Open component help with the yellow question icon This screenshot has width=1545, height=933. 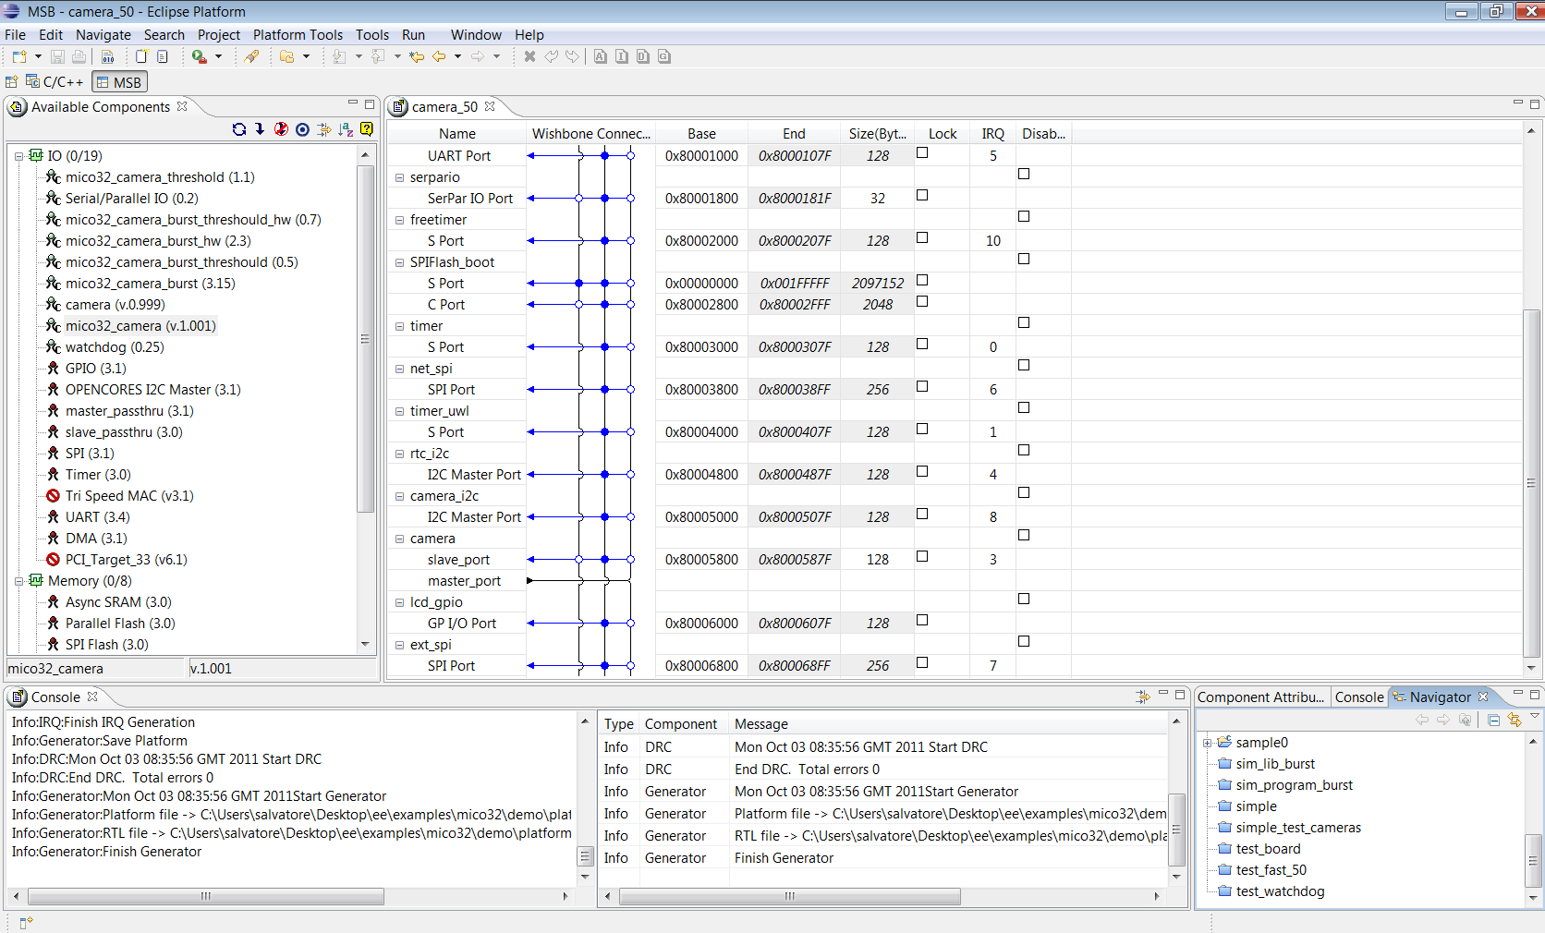366,129
